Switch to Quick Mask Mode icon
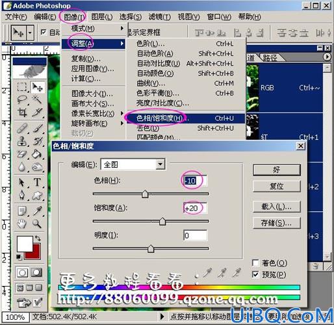 click(36, 272)
